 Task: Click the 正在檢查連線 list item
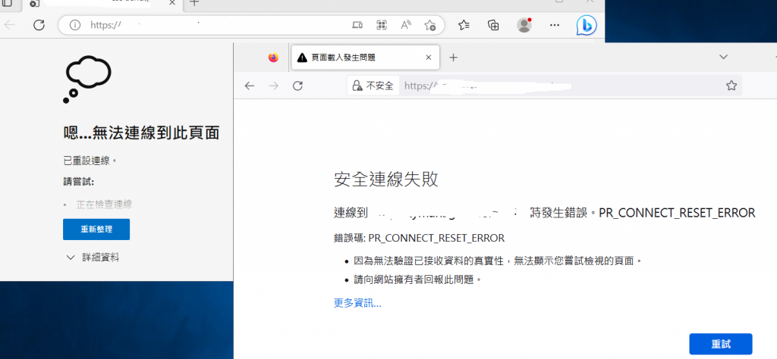point(103,204)
